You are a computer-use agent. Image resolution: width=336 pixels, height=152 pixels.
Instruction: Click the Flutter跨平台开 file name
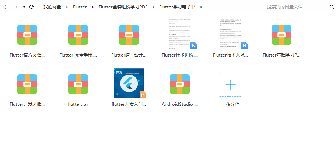point(129,55)
